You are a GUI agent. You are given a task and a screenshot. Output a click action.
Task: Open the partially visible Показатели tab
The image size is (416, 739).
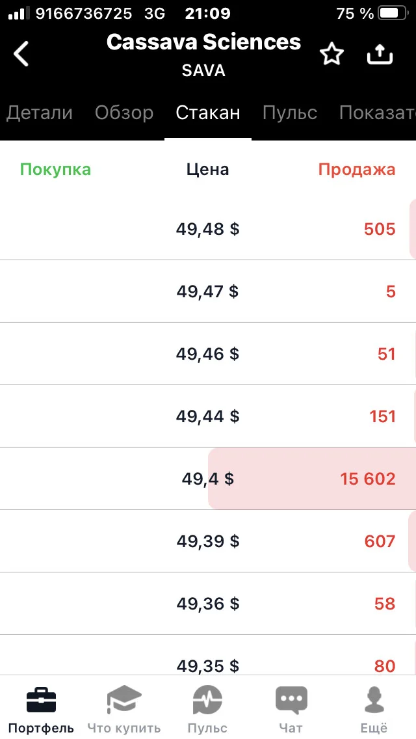tap(378, 113)
